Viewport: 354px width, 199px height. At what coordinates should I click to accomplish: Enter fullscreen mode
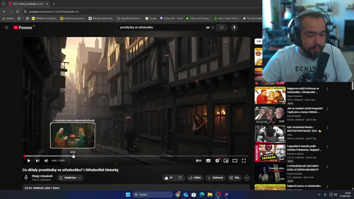244,161
